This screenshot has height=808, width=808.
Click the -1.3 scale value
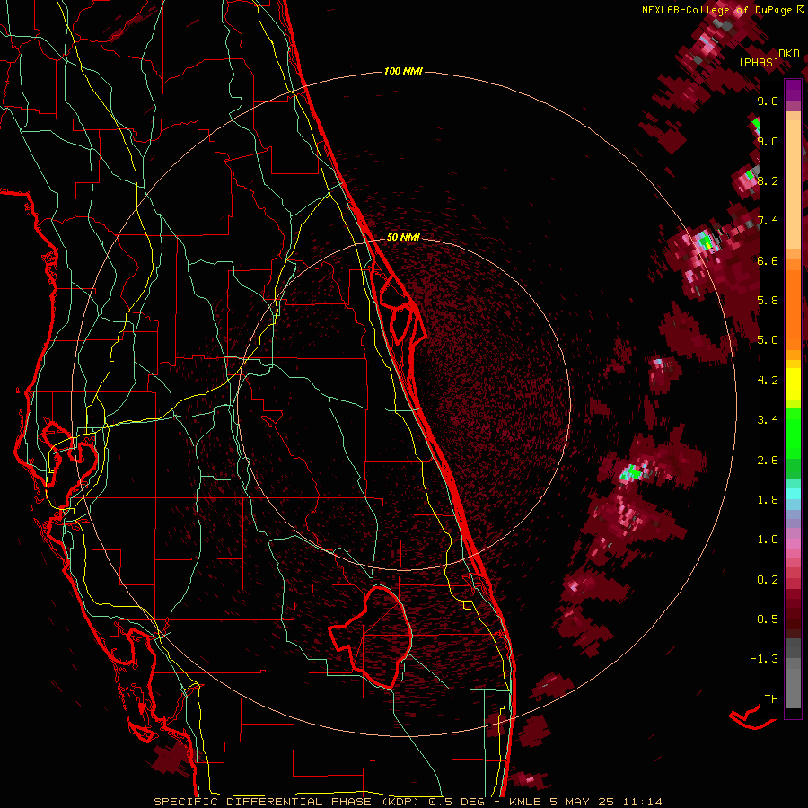764,659
